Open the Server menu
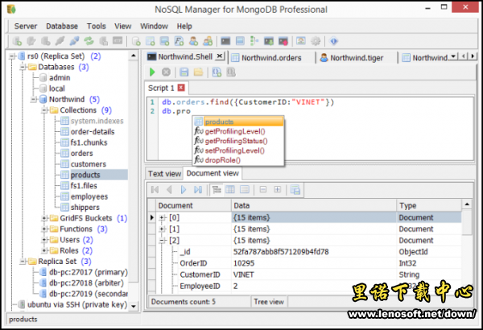Image resolution: width=483 pixels, height=330 pixels. (26, 27)
